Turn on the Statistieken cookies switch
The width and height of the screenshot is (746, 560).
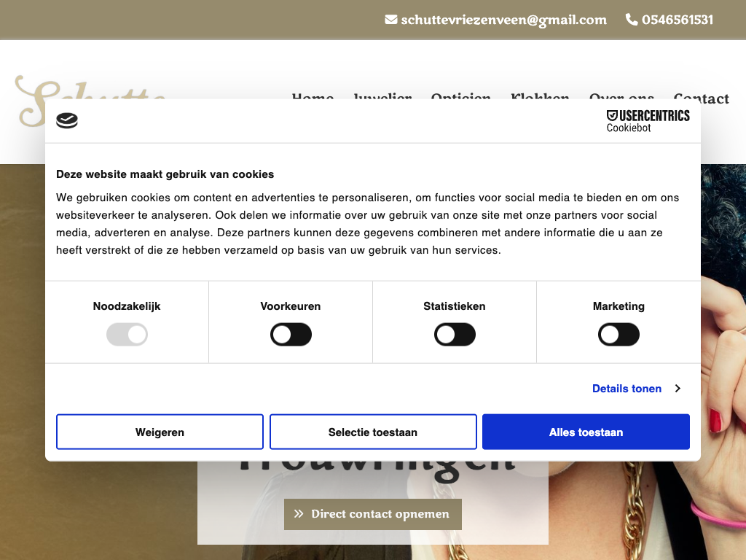455,335
